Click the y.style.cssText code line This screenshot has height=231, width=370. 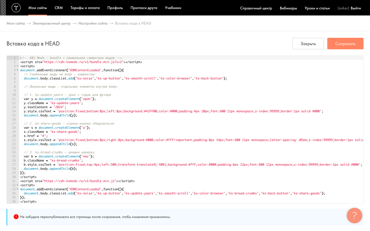pyautogui.click(x=173, y=111)
